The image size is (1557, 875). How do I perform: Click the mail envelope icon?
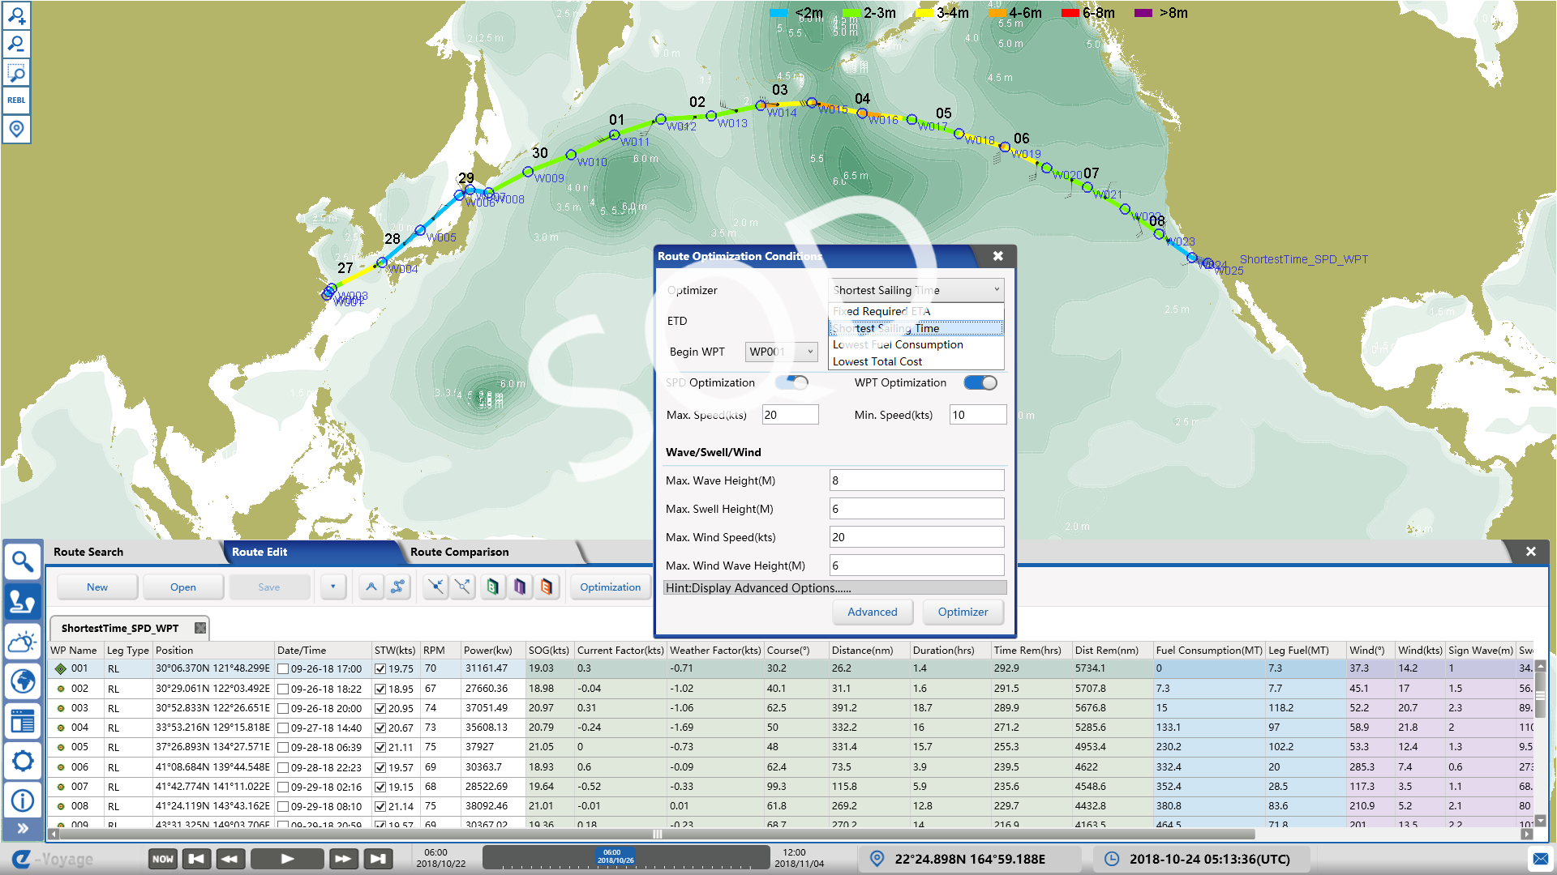click(x=1540, y=859)
